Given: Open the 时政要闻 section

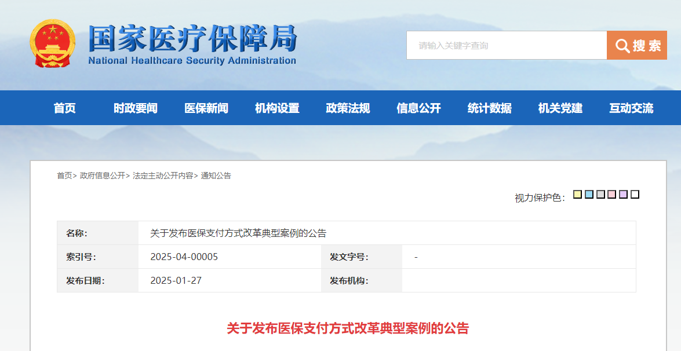Looking at the screenshot, I should [135, 108].
